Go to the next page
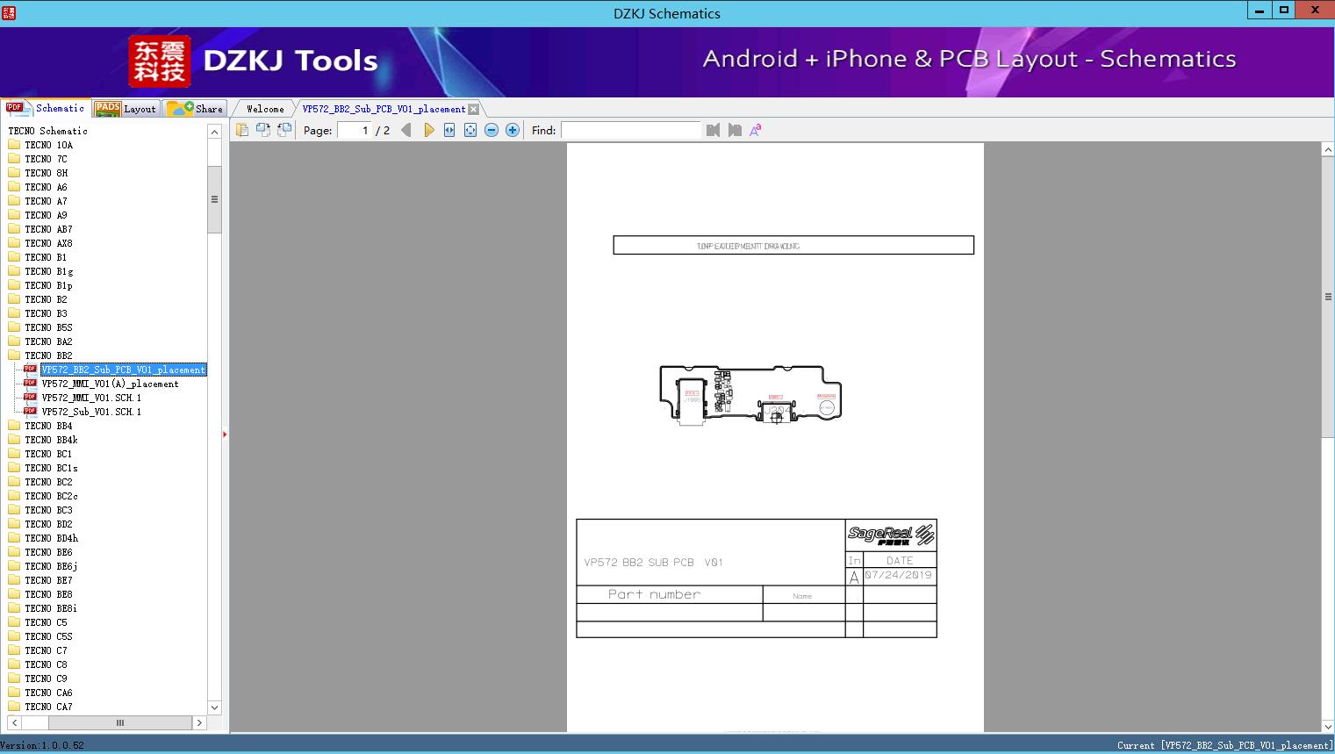 (x=428, y=130)
